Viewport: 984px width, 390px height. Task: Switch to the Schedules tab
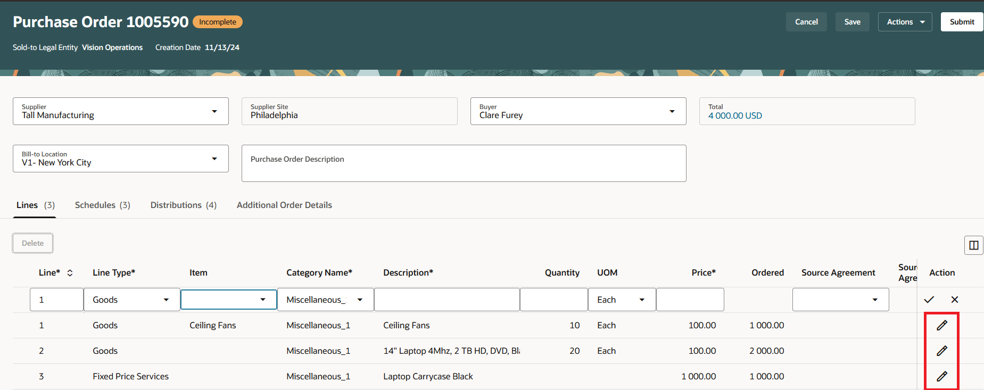tap(103, 205)
